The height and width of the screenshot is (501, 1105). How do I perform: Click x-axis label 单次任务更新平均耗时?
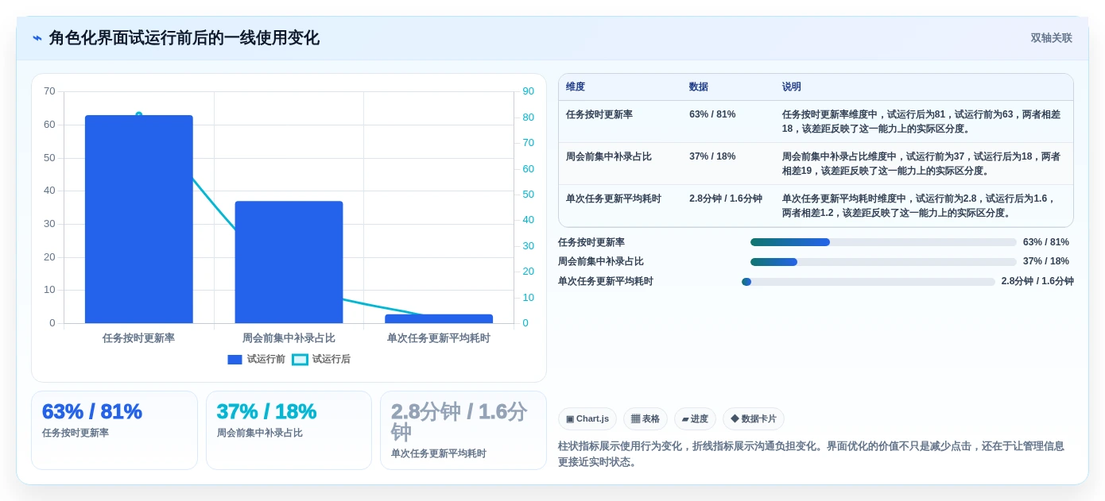439,338
